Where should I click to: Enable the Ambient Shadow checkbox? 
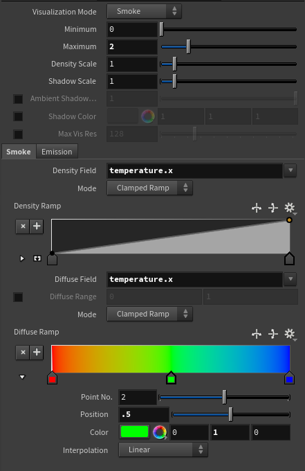point(18,99)
